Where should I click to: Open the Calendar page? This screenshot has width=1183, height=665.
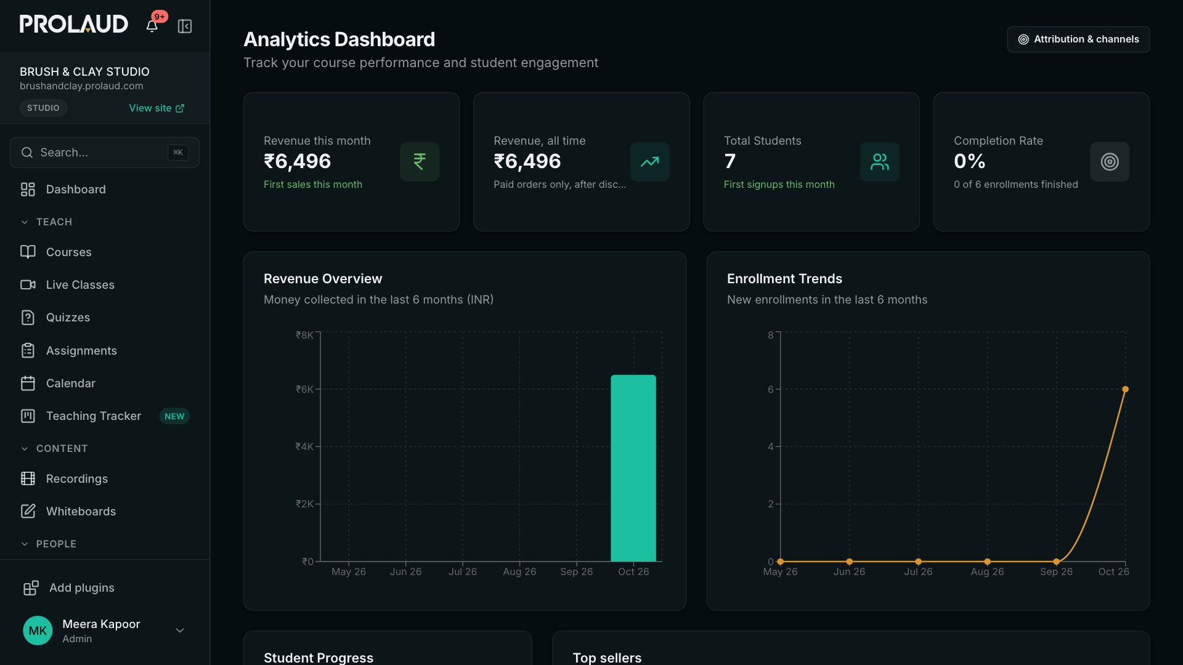pyautogui.click(x=105, y=383)
